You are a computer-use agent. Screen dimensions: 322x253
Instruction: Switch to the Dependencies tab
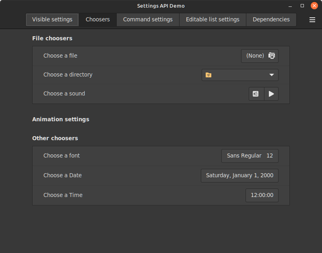click(x=271, y=19)
